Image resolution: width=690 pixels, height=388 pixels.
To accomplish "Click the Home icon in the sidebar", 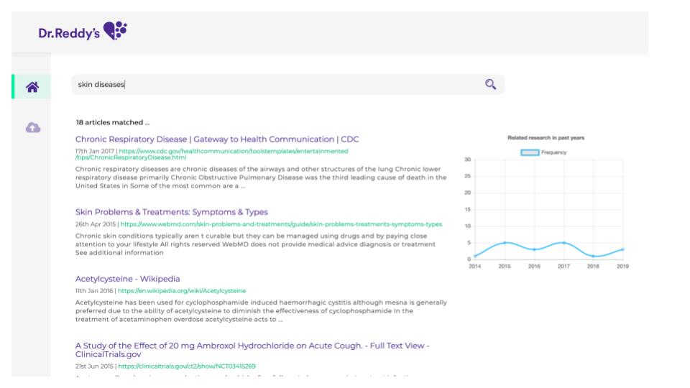I will pos(32,87).
